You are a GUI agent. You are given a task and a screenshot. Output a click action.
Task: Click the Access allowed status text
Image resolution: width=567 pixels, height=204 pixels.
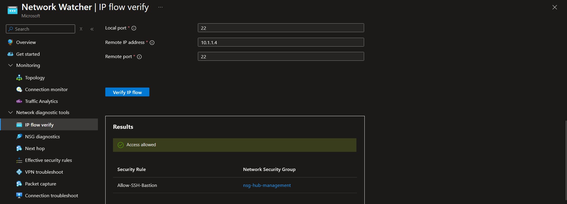(141, 145)
